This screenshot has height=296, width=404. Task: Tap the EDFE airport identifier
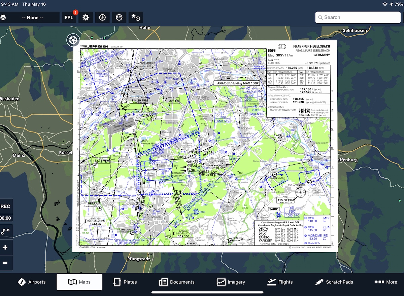(x=272, y=50)
